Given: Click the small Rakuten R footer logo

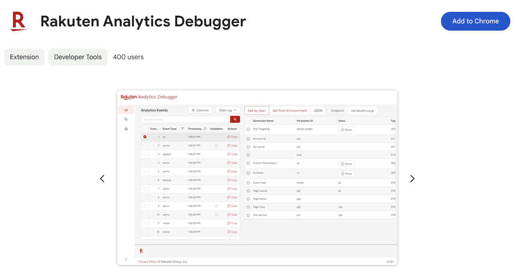Looking at the screenshot, I should [x=141, y=251].
